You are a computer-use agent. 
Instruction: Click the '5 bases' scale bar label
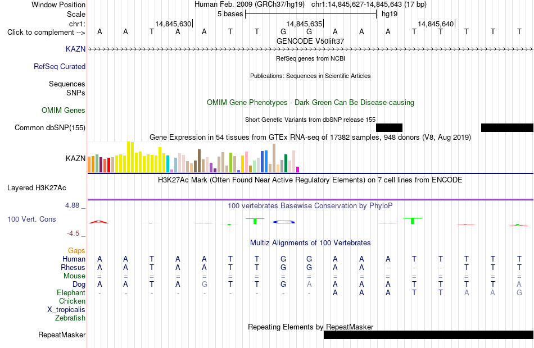(x=230, y=14)
